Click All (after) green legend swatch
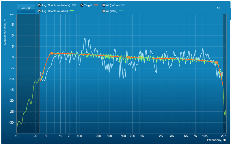 click(121, 11)
